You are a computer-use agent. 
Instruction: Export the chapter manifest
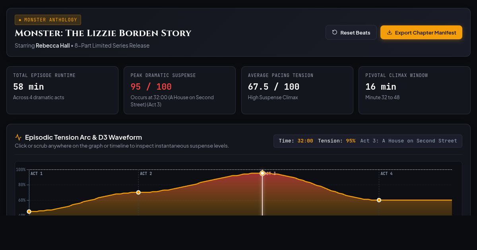(x=421, y=33)
